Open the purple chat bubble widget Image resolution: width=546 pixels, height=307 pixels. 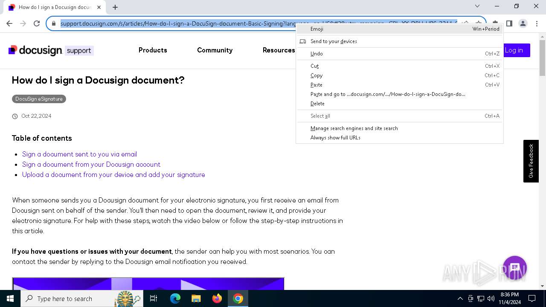(x=515, y=268)
